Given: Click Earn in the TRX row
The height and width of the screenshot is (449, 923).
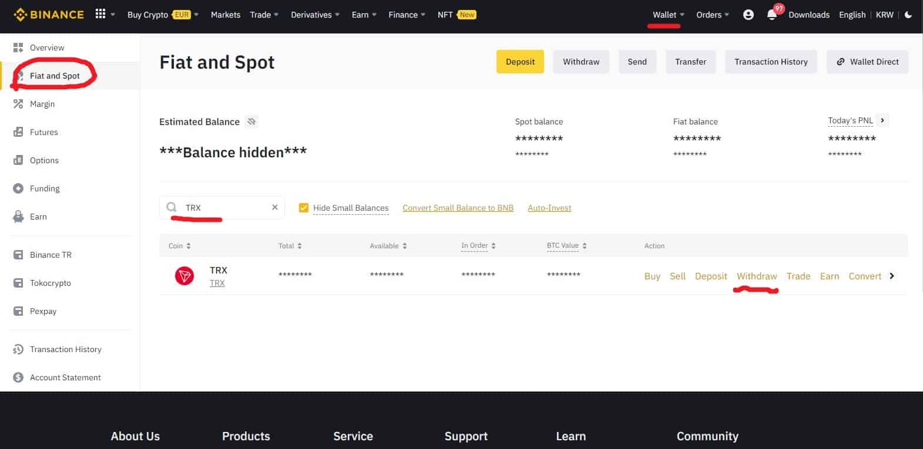Looking at the screenshot, I should (830, 276).
